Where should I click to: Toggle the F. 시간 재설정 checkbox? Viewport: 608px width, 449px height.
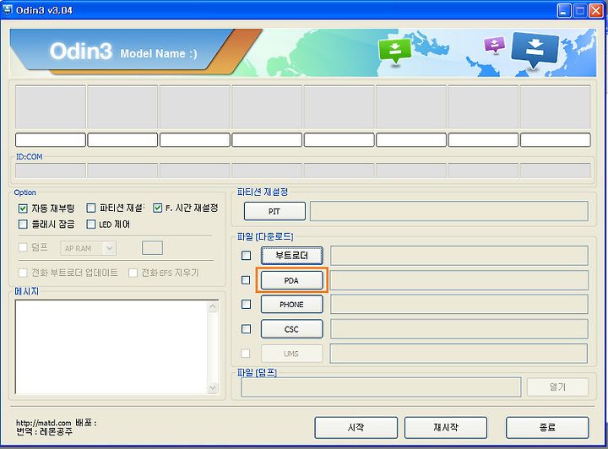click(157, 208)
